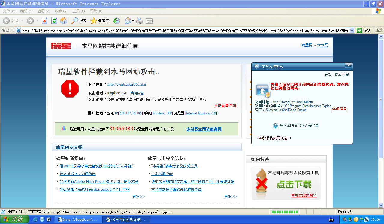Open the History clock icon
Screen dimensions: 384x224
pos(116,20)
